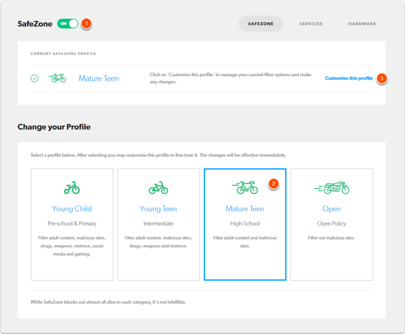Viewport: 405px width, 334px height.
Task: Select the Young Child bicycle icon
Action: coord(72,187)
